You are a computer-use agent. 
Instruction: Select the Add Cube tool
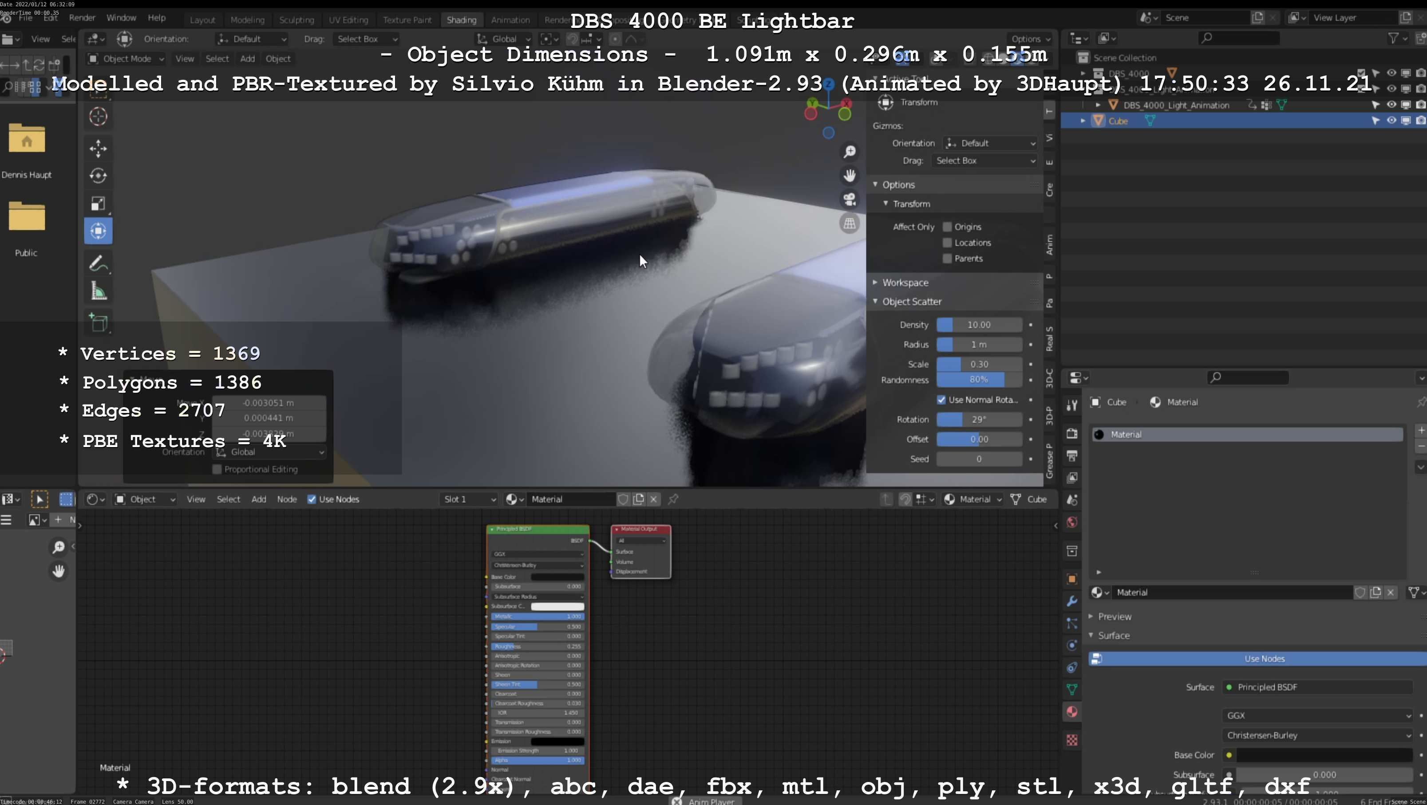[98, 323]
